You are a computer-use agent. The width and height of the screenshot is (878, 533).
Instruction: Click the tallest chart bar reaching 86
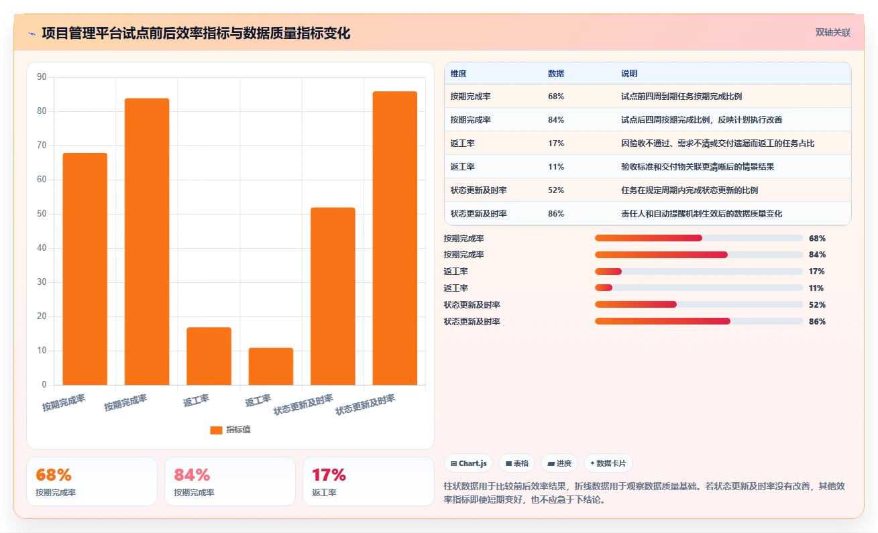(x=395, y=238)
